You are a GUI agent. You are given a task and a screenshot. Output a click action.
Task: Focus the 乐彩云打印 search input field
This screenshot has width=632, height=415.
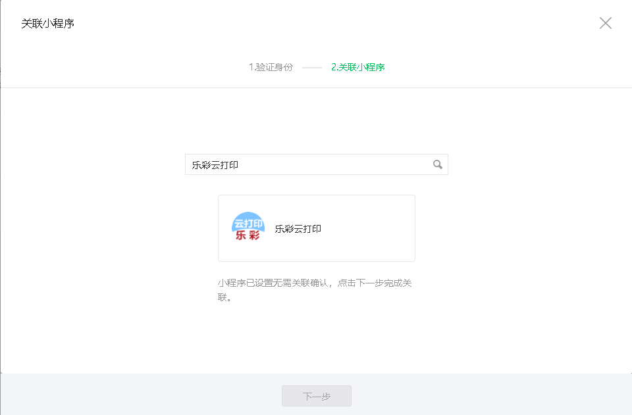(317, 164)
